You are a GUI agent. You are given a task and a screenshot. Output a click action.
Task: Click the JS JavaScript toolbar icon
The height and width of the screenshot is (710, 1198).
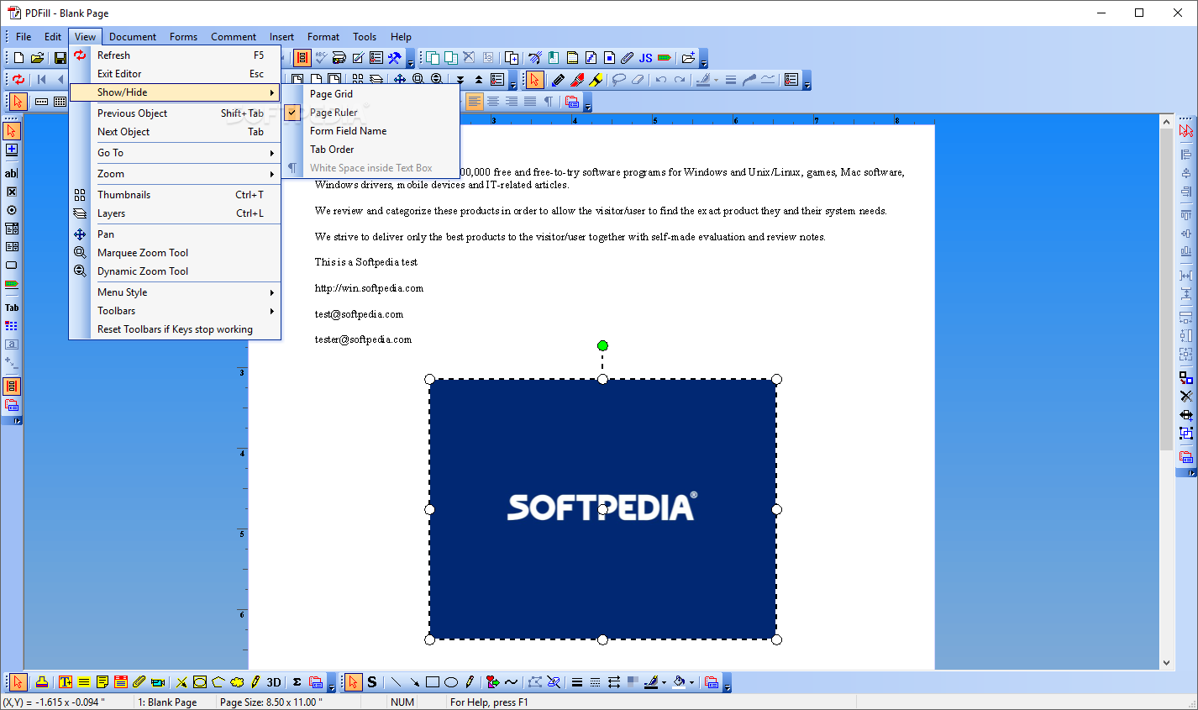click(645, 58)
